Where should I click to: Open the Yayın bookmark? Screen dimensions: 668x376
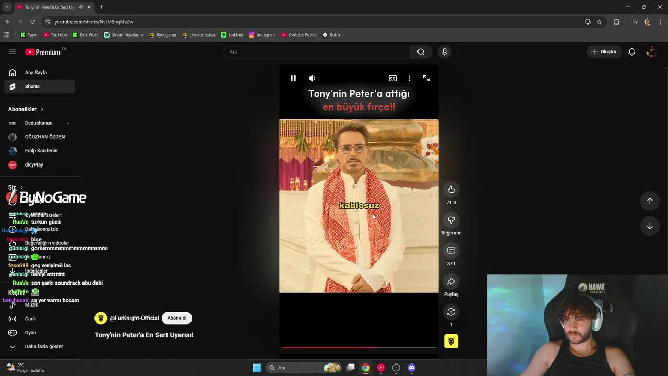[x=29, y=35]
